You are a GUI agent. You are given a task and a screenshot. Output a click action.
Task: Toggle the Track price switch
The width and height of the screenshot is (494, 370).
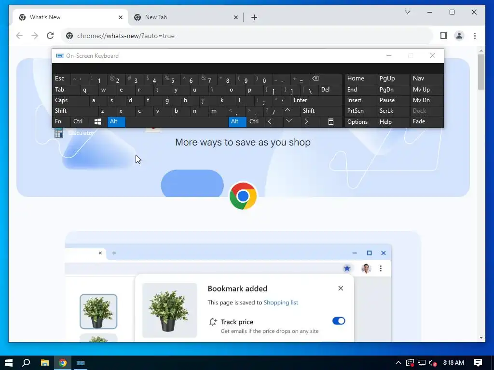tap(339, 321)
